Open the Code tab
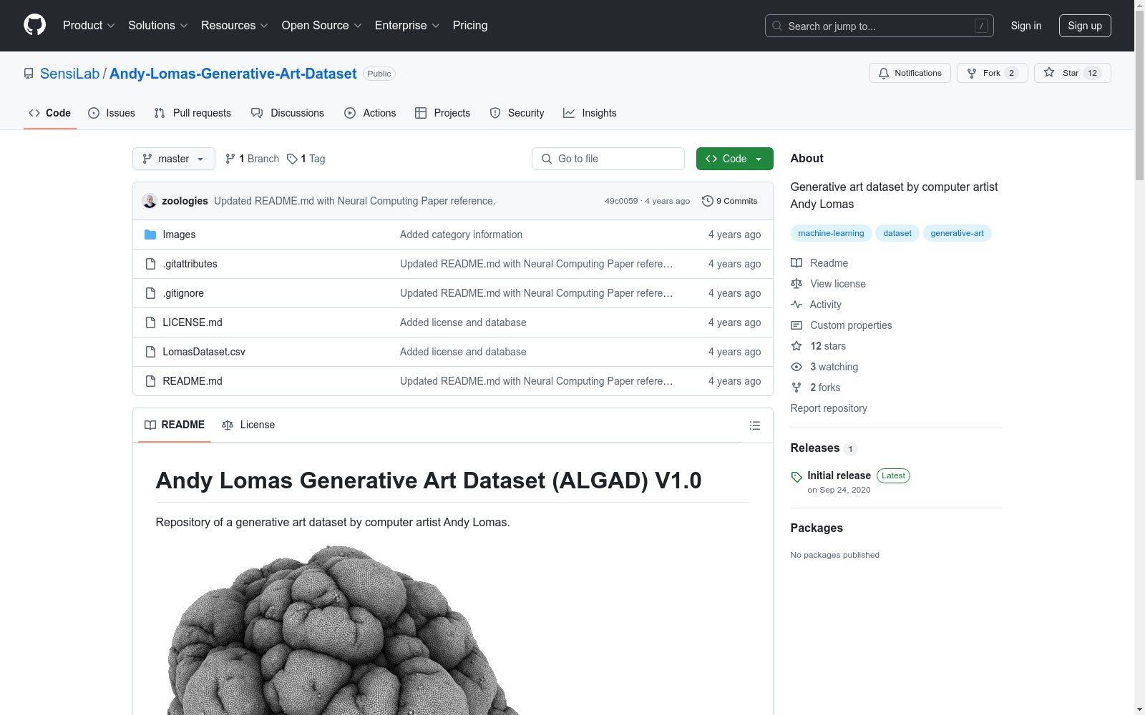The image size is (1145, 715). pos(50,113)
